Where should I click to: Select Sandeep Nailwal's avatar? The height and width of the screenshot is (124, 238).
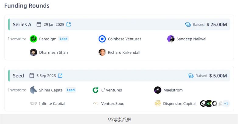(171, 39)
